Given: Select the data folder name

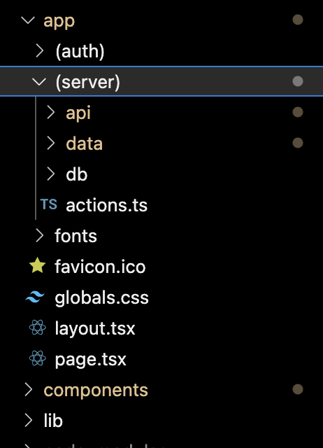Looking at the screenshot, I should click(84, 143).
